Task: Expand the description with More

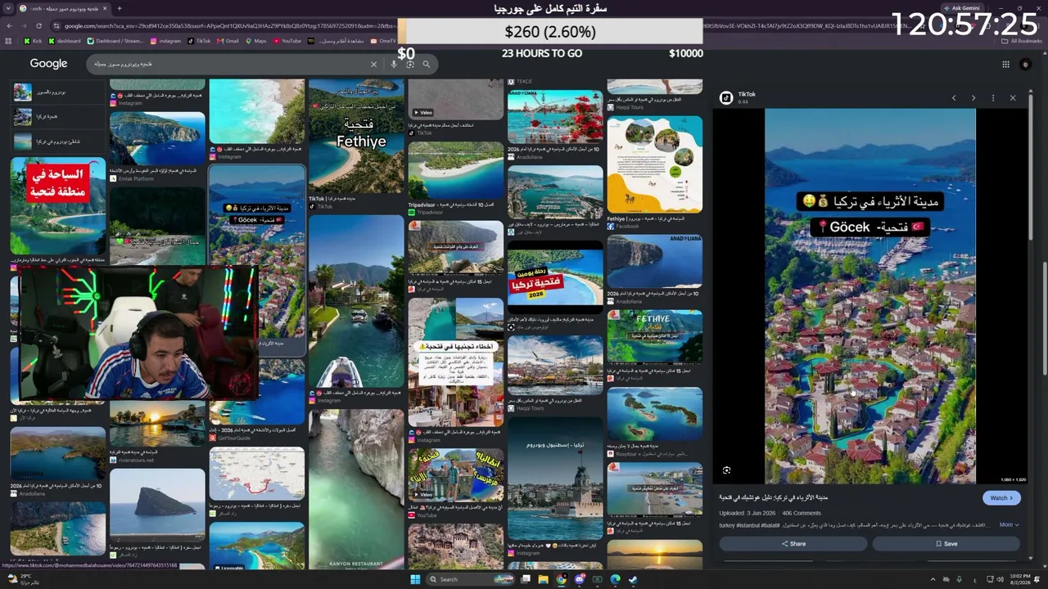Action: coord(1009,524)
